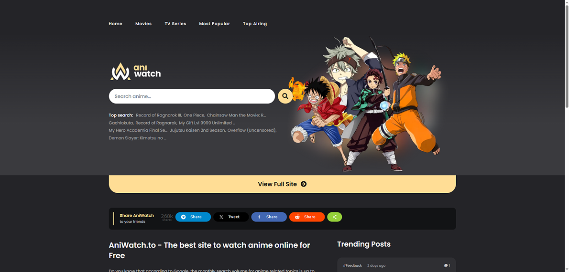Click the black Tweet button

click(231, 217)
